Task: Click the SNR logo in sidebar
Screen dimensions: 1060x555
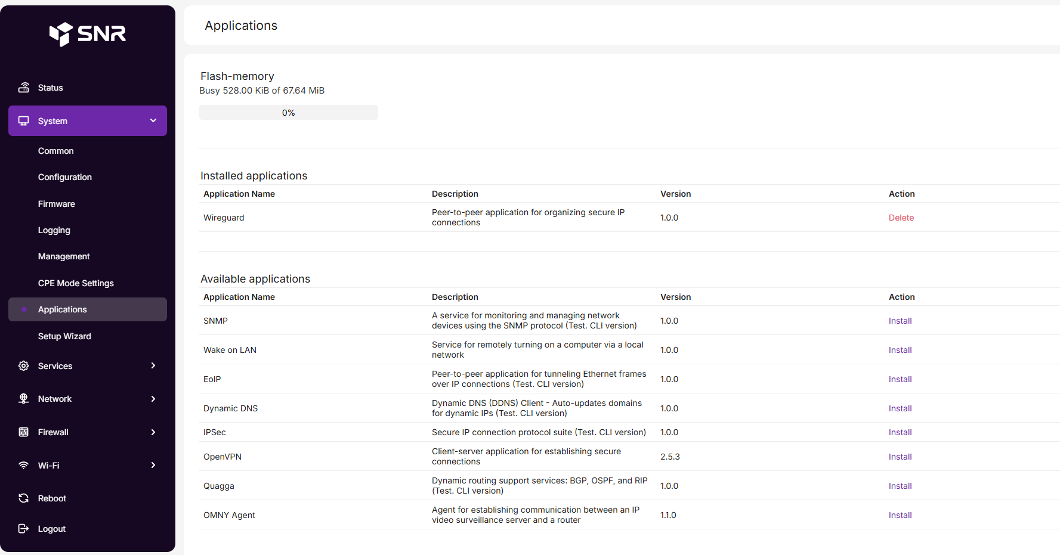Action: tap(87, 34)
